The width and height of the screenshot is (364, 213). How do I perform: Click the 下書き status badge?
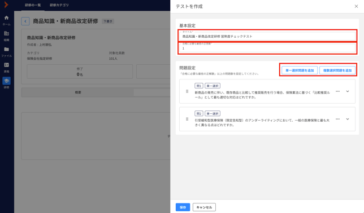click(108, 21)
